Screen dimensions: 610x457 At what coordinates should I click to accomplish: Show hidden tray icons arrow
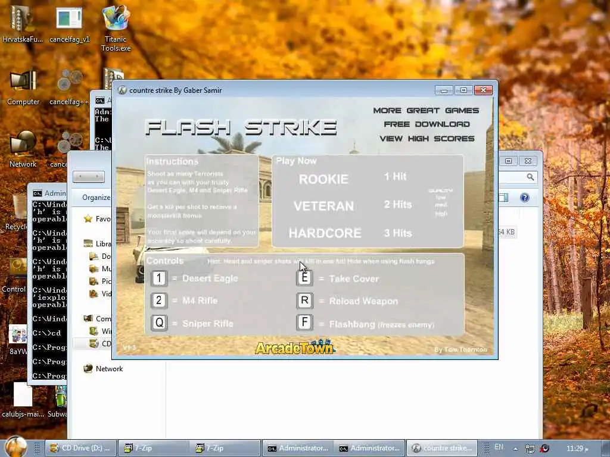point(515,449)
